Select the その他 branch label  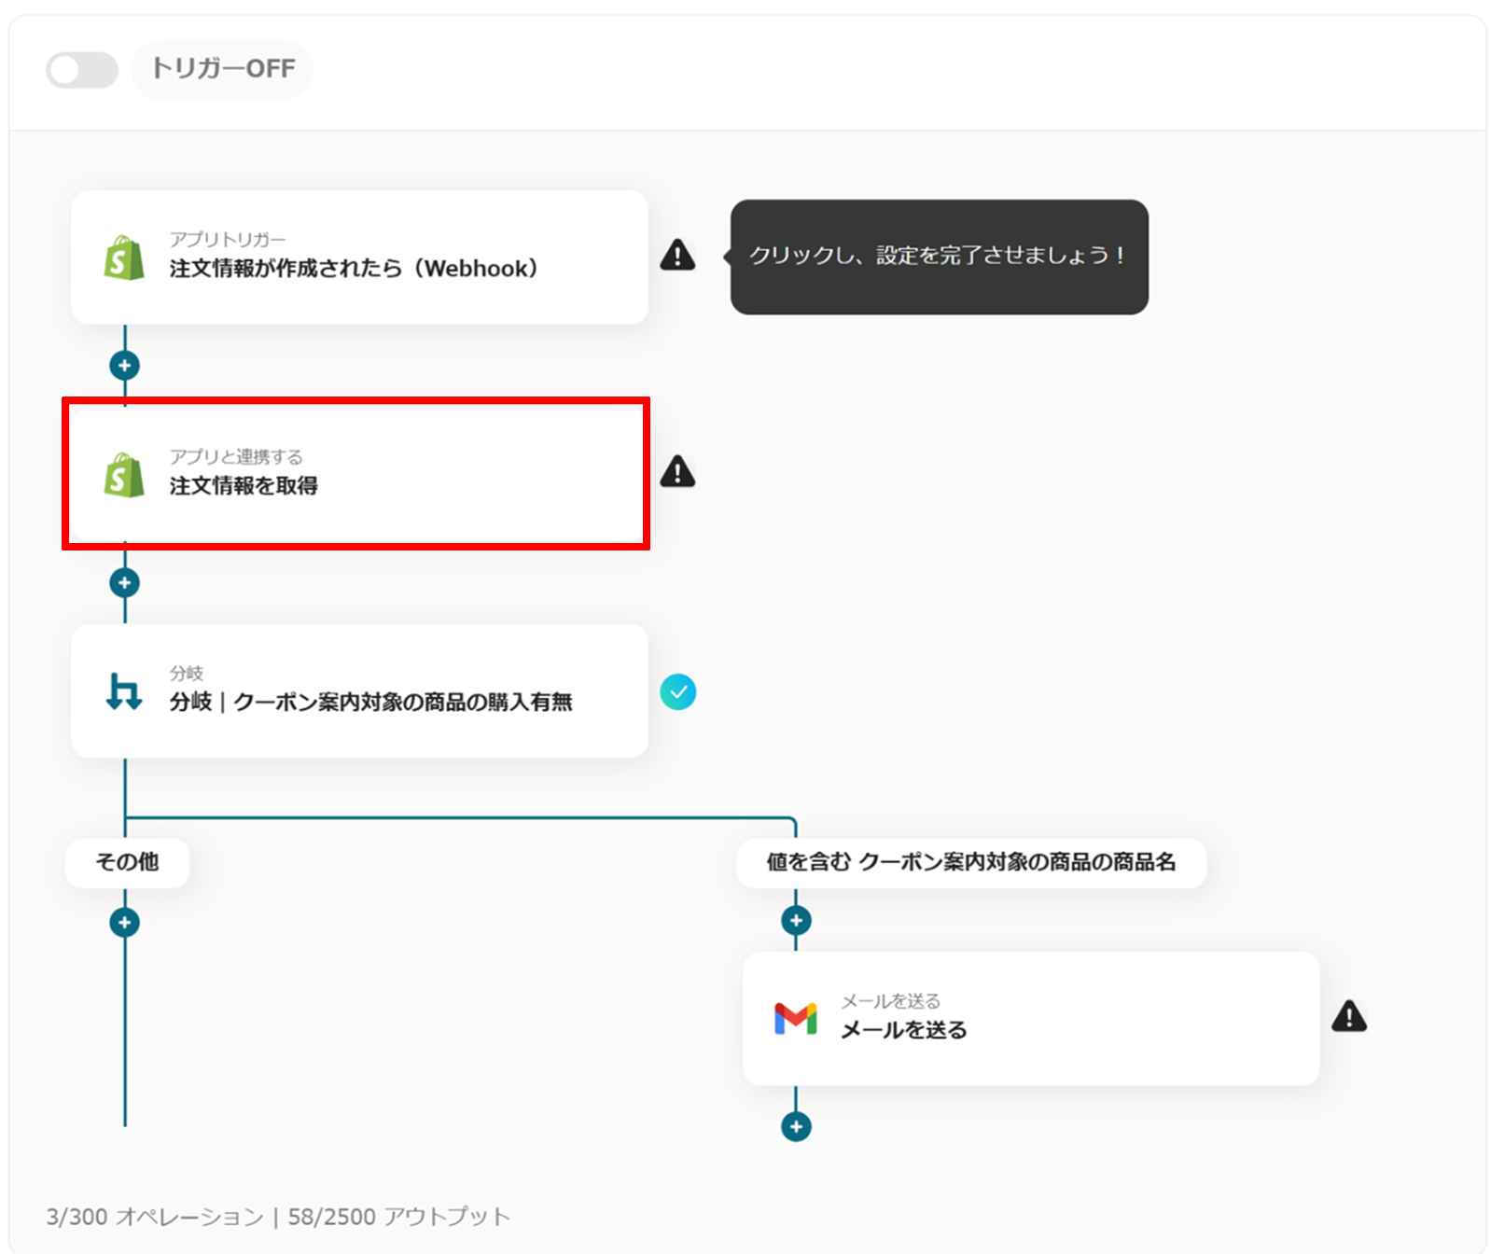pos(127,862)
